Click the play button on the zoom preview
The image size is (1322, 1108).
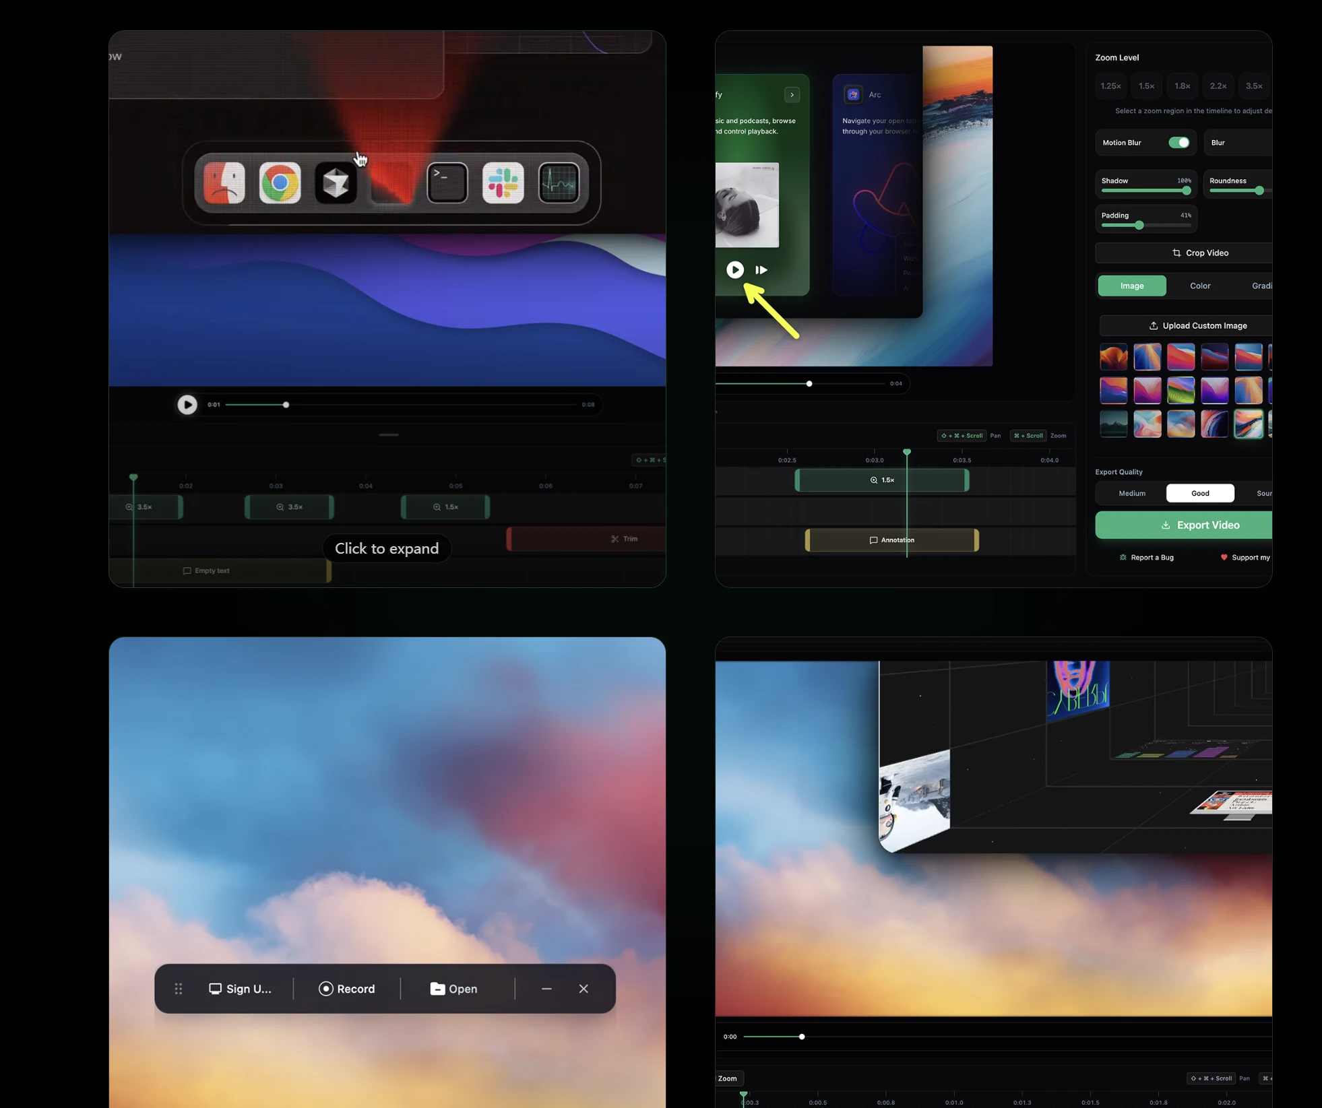pyautogui.click(x=734, y=269)
